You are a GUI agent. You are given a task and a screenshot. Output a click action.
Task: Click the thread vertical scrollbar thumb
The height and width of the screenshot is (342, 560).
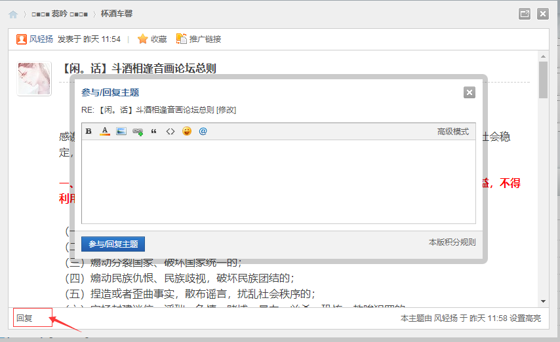click(x=543, y=80)
